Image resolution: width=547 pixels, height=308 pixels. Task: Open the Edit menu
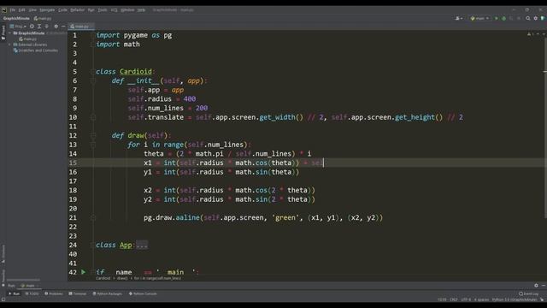coord(21,9)
